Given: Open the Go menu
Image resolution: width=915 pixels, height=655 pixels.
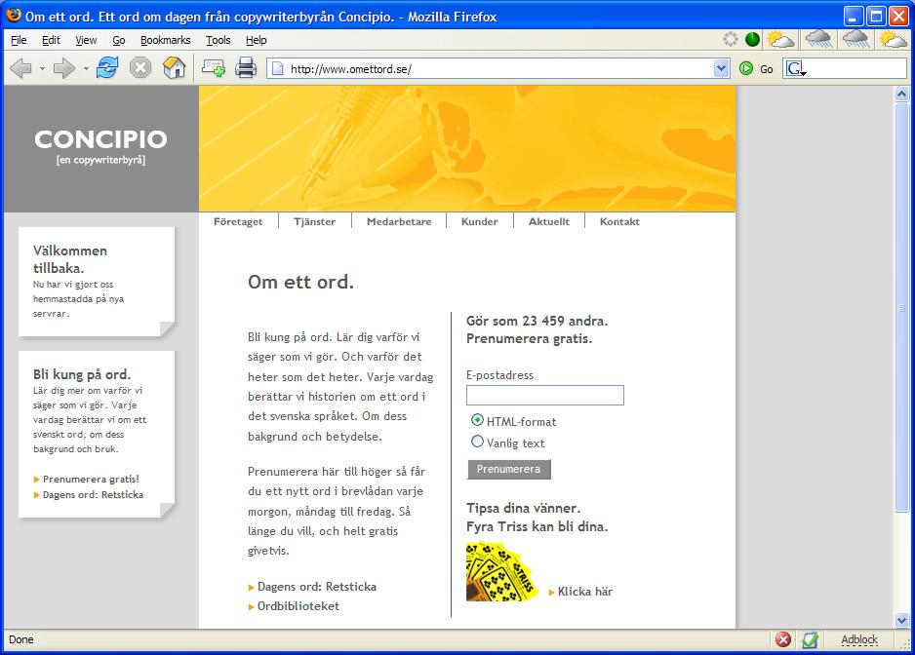Looking at the screenshot, I should point(118,40).
